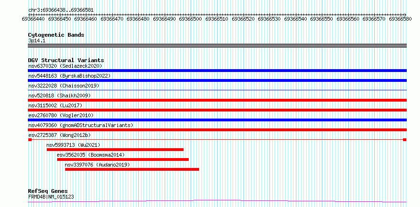Select the magenta FRMD4B gene line
420x207 pixels.
217,201
